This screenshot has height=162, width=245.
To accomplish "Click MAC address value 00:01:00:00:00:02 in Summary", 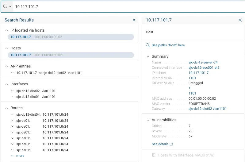I will 202,98.
